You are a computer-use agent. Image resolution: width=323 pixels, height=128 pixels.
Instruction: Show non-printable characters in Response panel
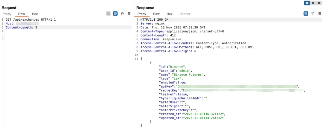313,13
